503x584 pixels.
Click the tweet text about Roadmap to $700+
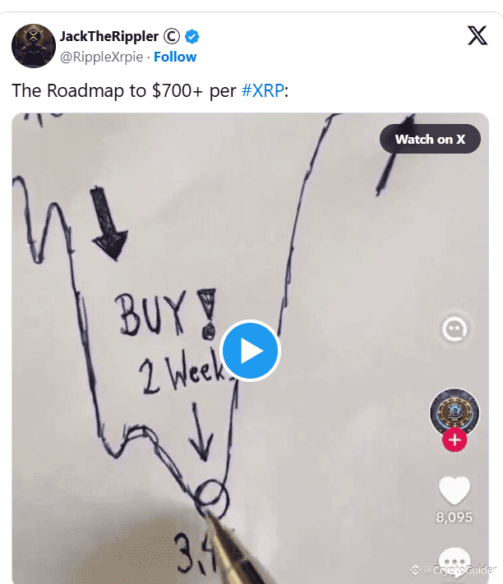pyautogui.click(x=150, y=90)
